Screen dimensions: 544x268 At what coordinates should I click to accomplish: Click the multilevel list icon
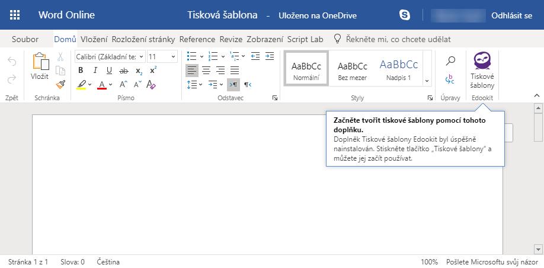point(234,56)
